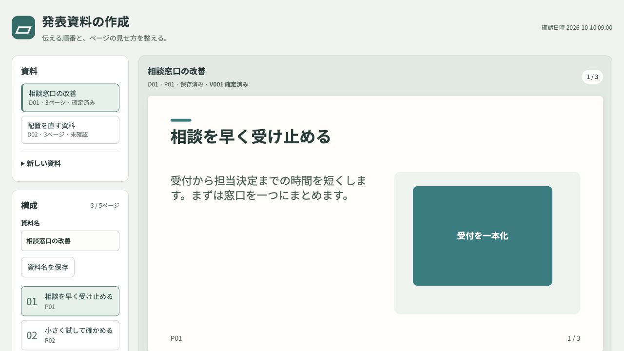
Task: Click the slide title 相談を早く受け止める
Action: pyautogui.click(x=251, y=136)
